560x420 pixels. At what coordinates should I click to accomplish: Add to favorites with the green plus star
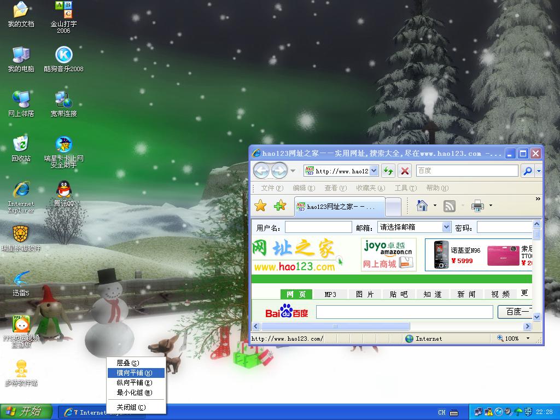(x=279, y=206)
